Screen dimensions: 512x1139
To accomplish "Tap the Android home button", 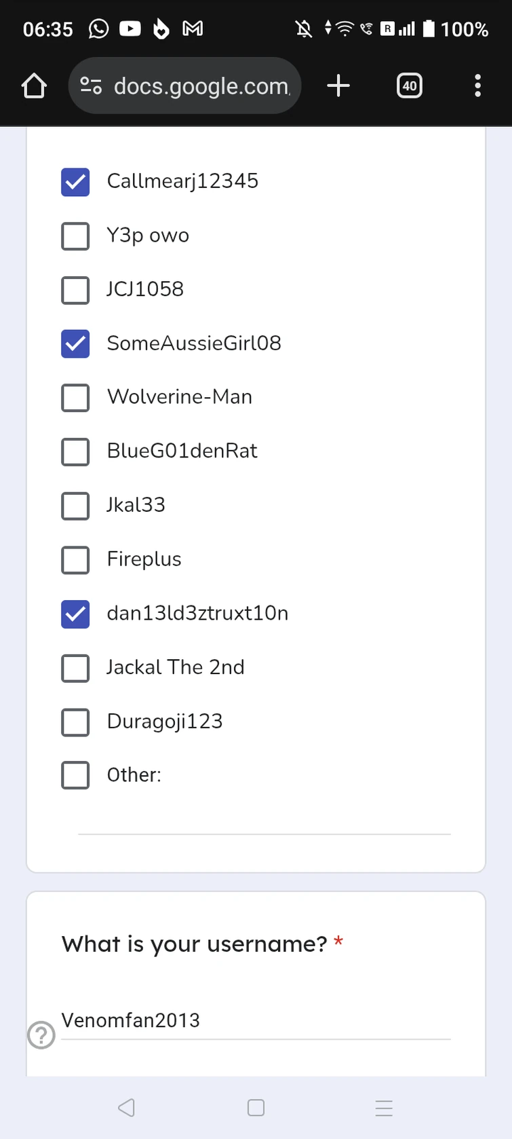I will (x=256, y=1108).
